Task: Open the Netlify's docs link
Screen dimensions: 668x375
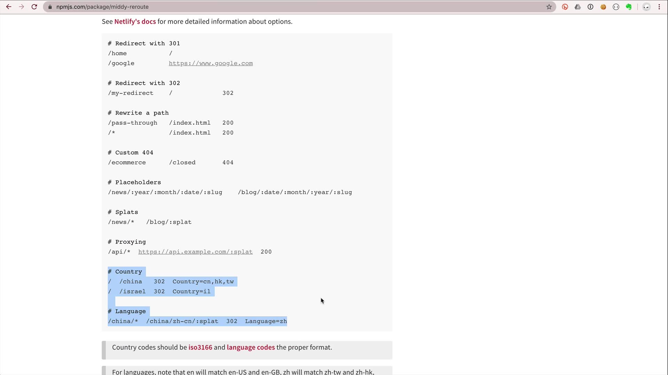Action: coord(135,22)
